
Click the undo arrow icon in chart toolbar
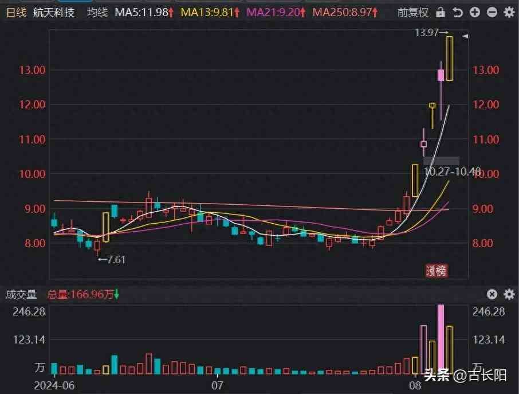tap(457, 12)
